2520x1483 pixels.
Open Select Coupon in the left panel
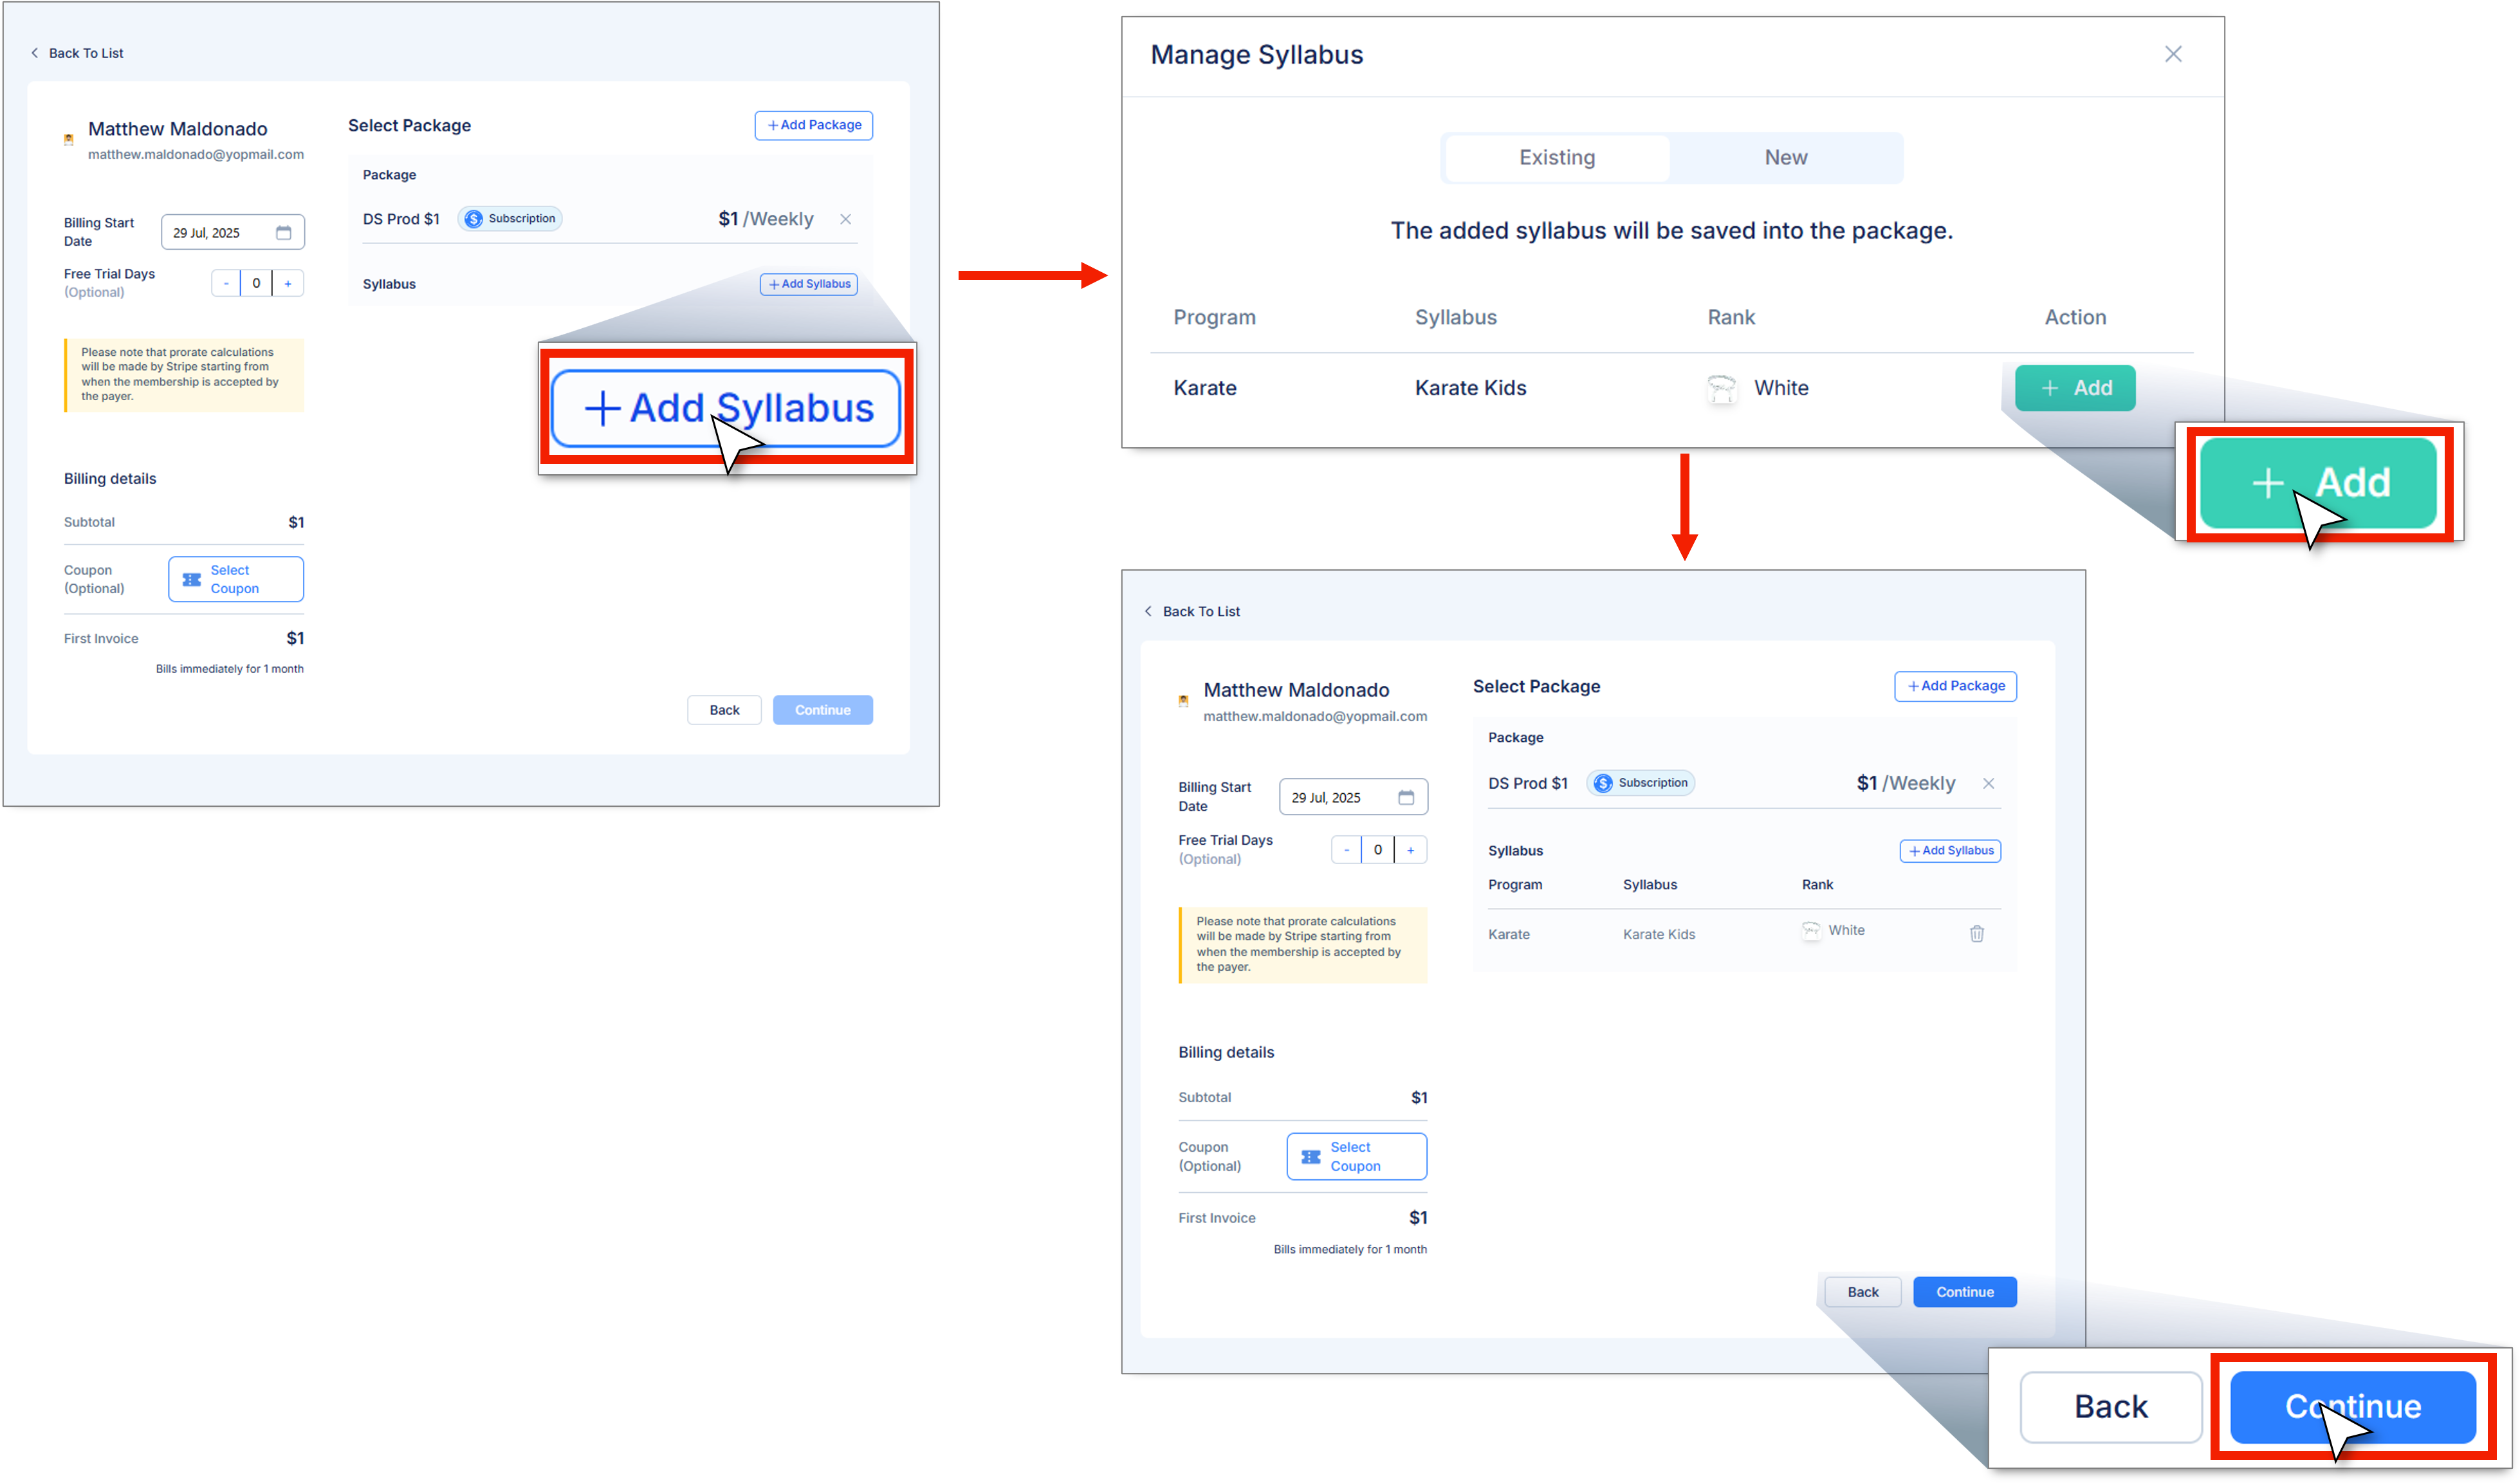pos(235,579)
